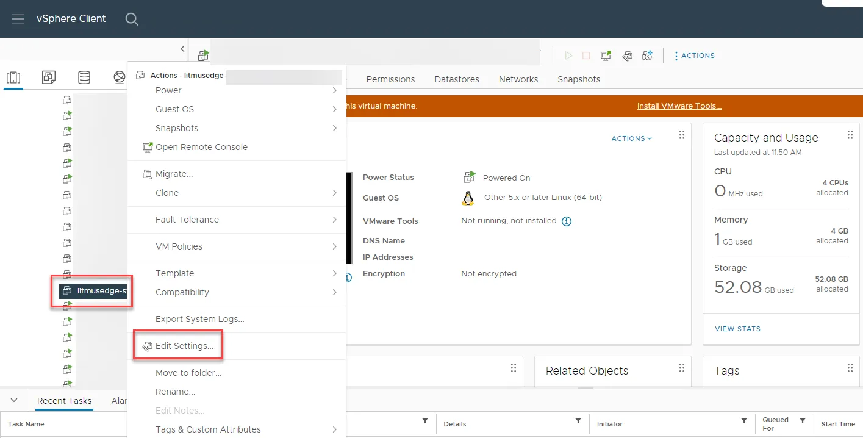Select the Storage inventory icon
The image size is (863, 438).
[x=84, y=77]
